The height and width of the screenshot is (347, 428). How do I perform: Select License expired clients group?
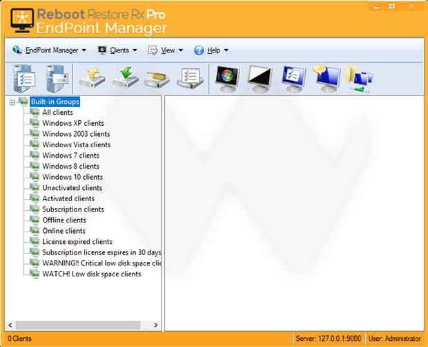pyautogui.click(x=77, y=241)
